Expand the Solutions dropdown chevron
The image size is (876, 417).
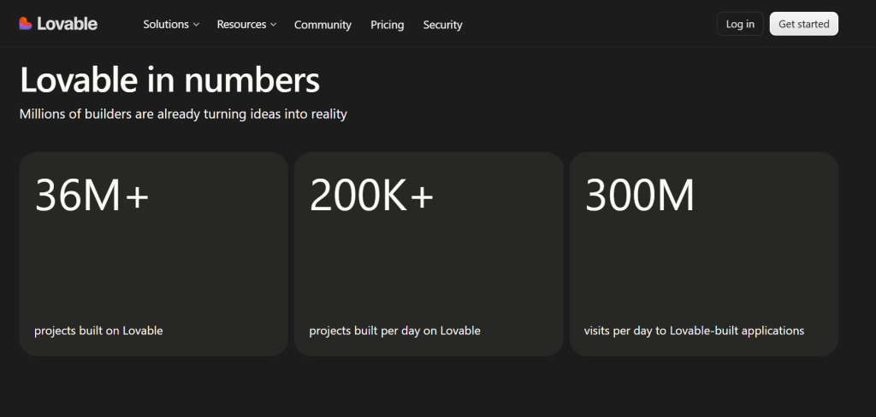(x=196, y=25)
